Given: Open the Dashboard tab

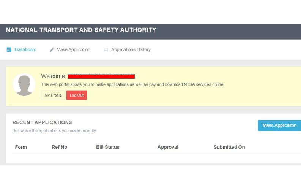Looking at the screenshot, I should pyautogui.click(x=22, y=49).
